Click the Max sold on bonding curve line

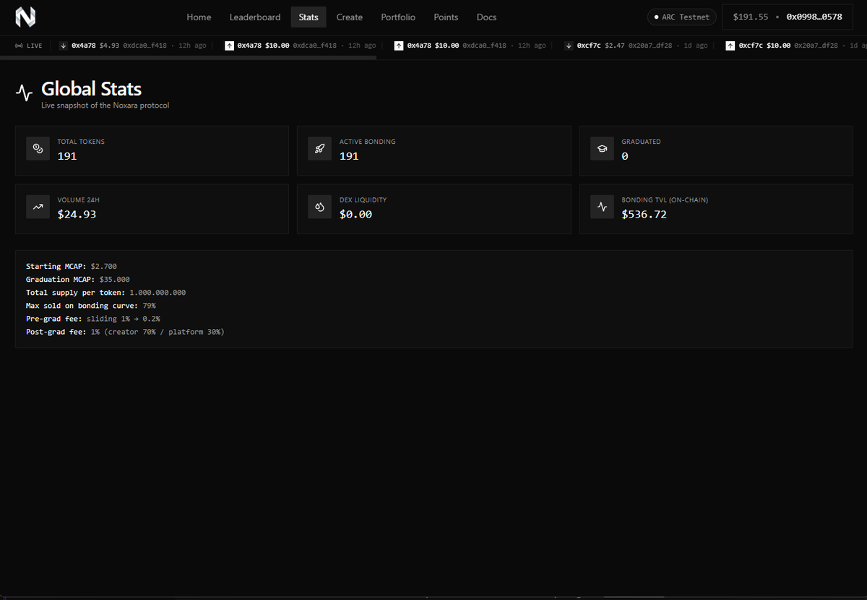pyautogui.click(x=91, y=306)
